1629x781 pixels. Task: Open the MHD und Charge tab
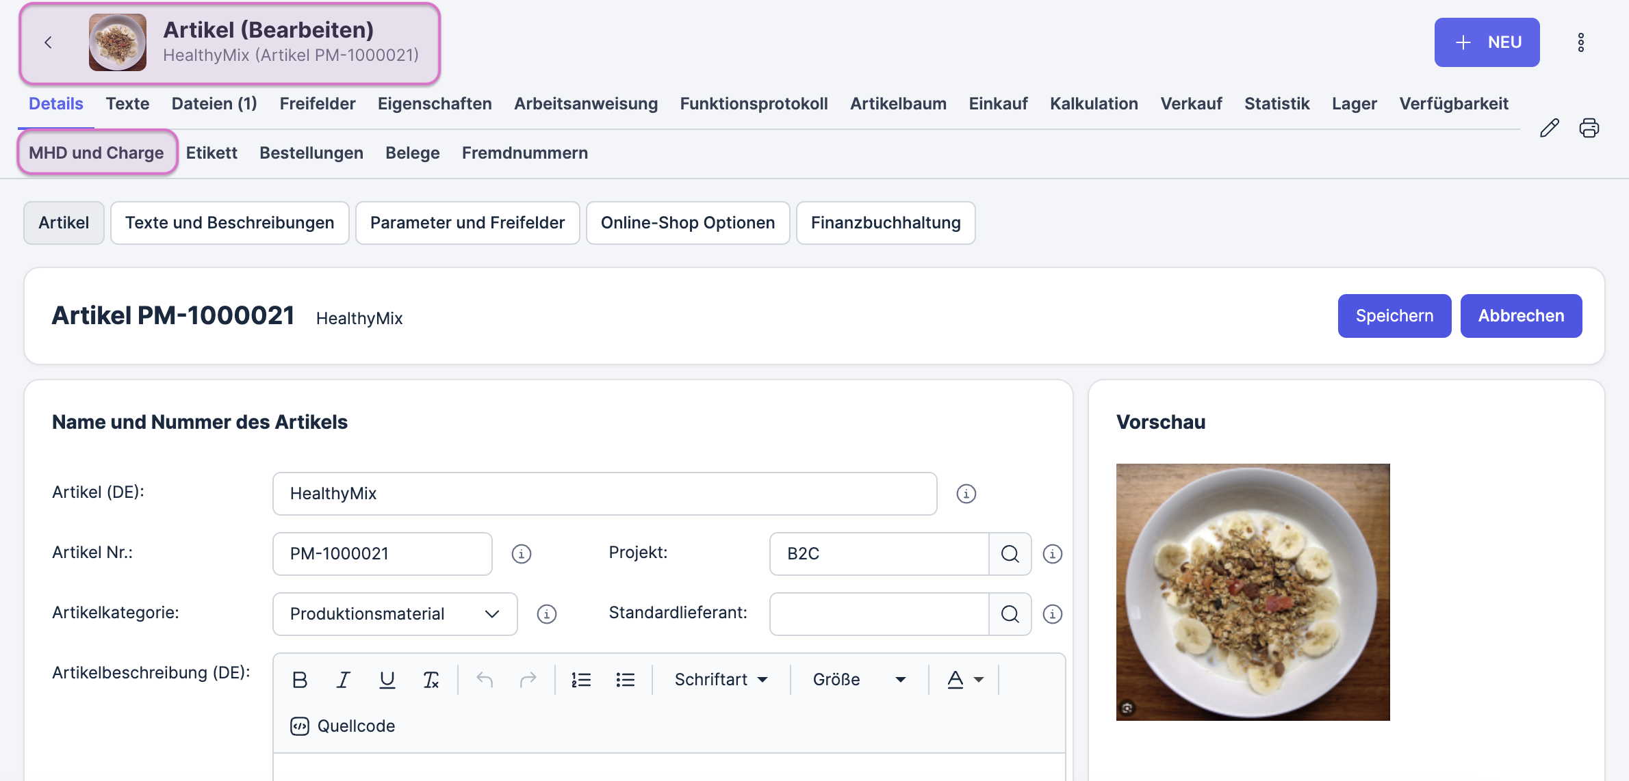(97, 153)
